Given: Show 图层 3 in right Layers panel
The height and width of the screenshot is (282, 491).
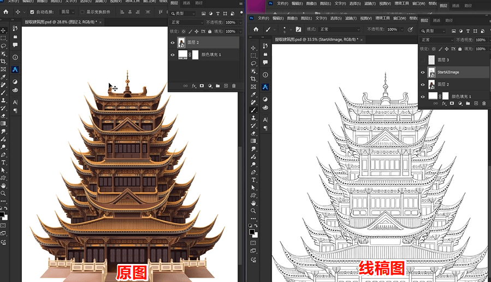Looking at the screenshot, I should coord(423,60).
